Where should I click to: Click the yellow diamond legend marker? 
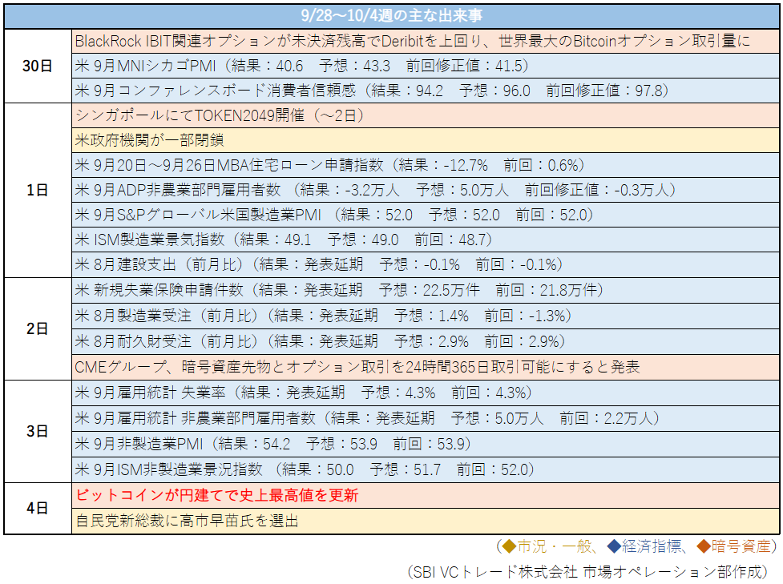(x=509, y=546)
